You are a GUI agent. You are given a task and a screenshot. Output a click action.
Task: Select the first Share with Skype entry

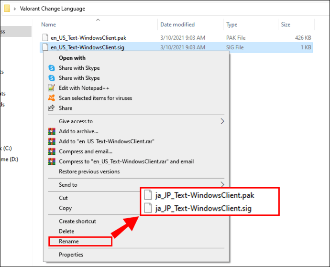(x=79, y=68)
